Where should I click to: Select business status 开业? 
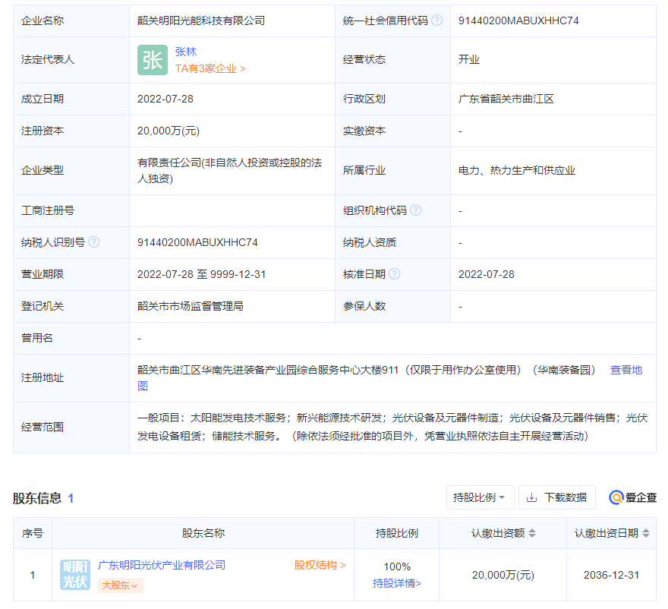(x=469, y=59)
